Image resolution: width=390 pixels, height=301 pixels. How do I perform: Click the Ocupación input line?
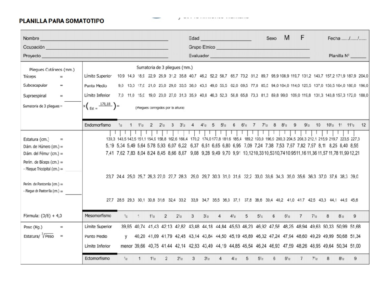point(107,47)
